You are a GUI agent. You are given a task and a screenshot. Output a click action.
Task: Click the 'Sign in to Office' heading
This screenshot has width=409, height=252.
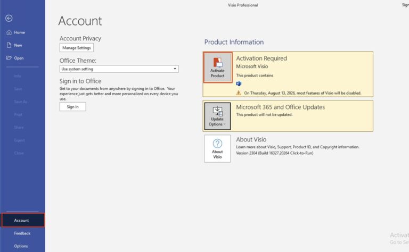click(x=80, y=81)
